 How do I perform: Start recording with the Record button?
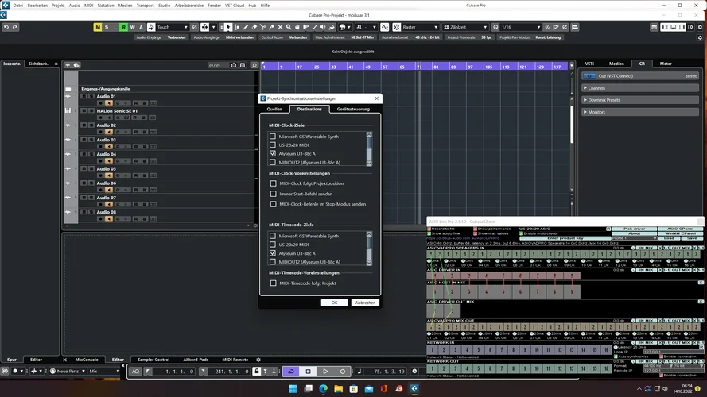(x=343, y=371)
